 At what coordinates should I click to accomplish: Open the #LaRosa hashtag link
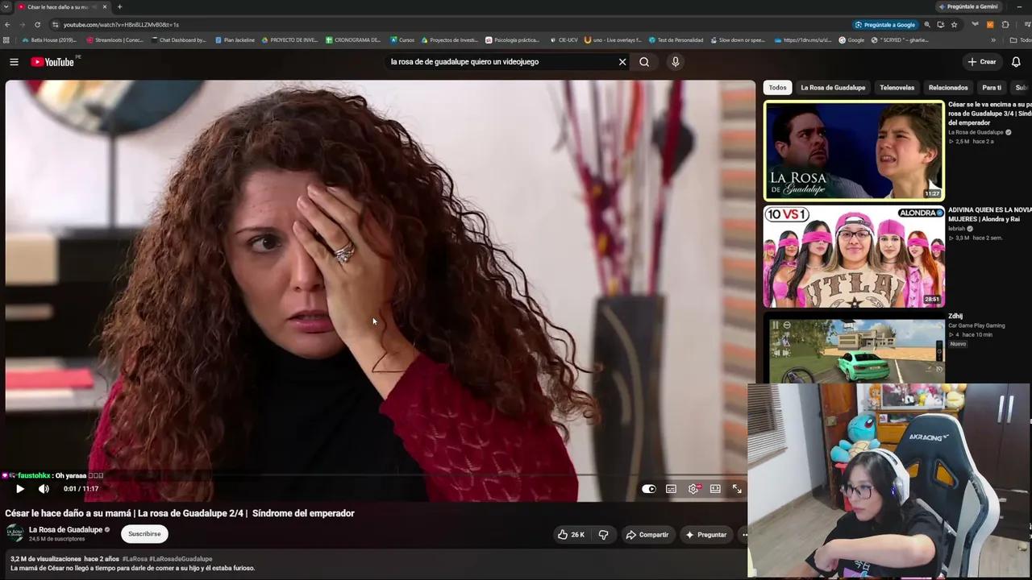click(x=135, y=559)
